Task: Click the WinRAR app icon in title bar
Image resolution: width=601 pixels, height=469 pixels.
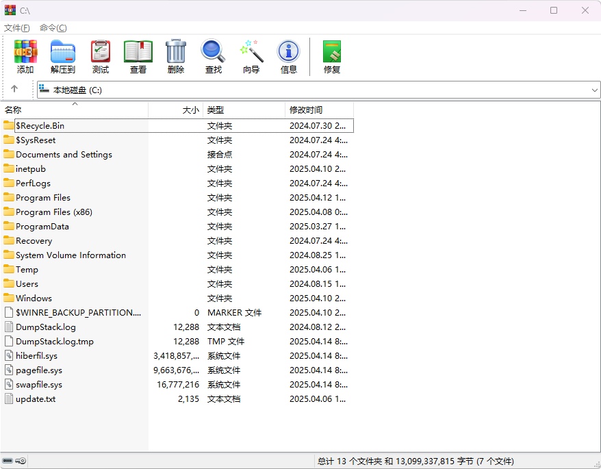Action: [10, 10]
